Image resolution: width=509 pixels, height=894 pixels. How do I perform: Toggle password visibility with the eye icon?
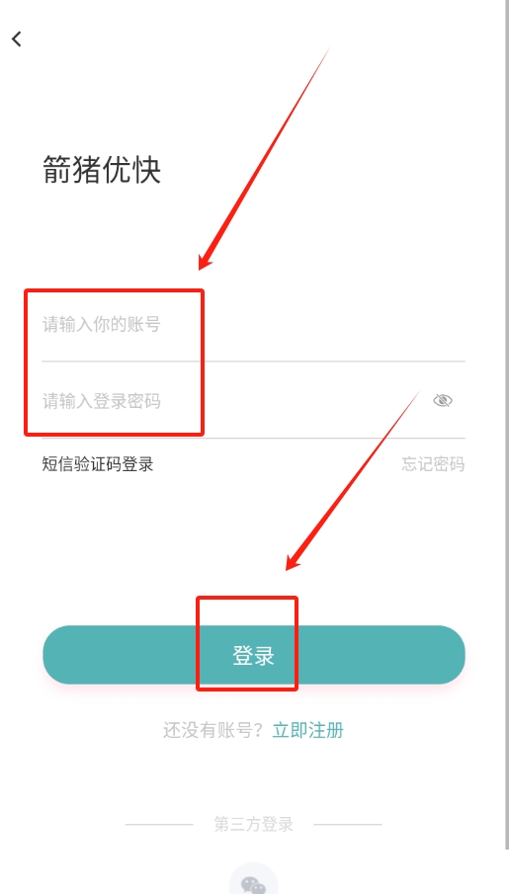443,400
